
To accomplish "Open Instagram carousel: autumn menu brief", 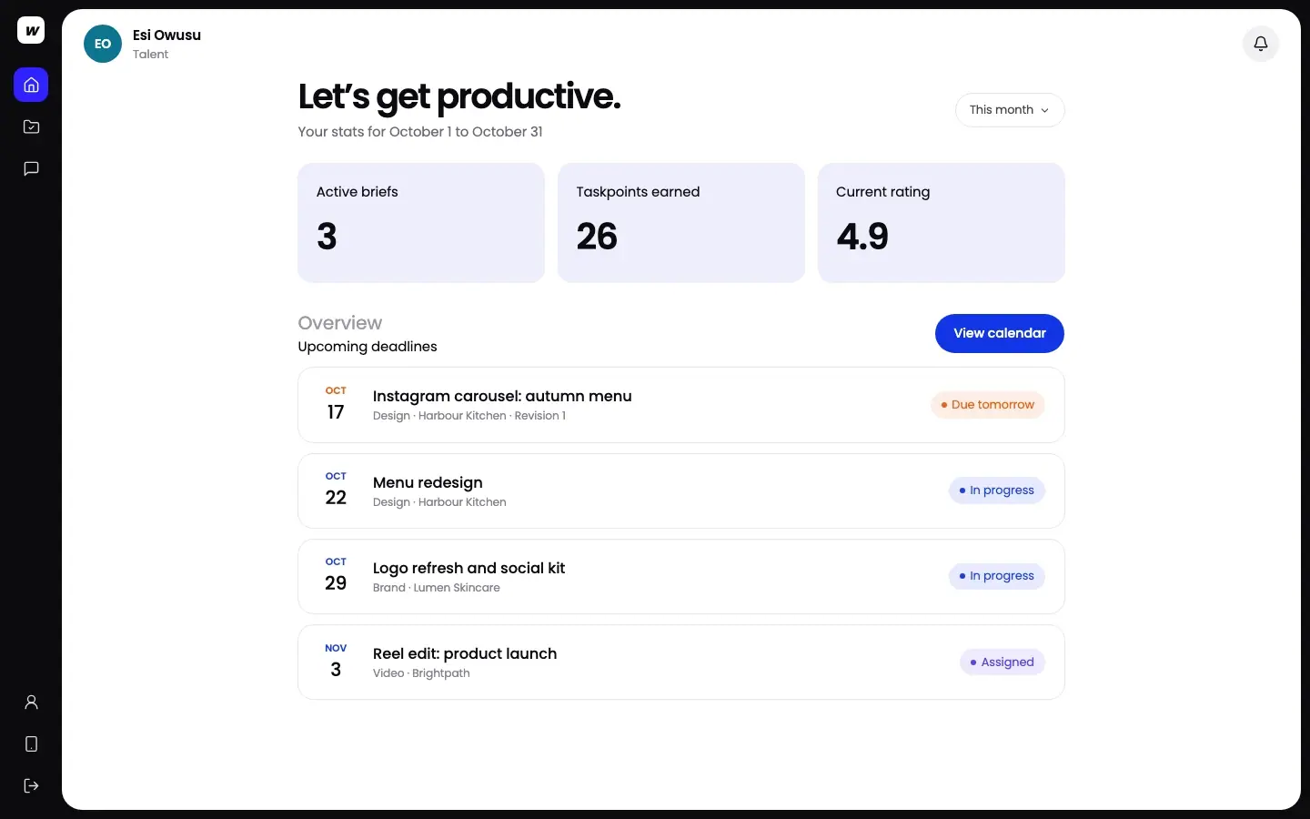I will click(681, 405).
